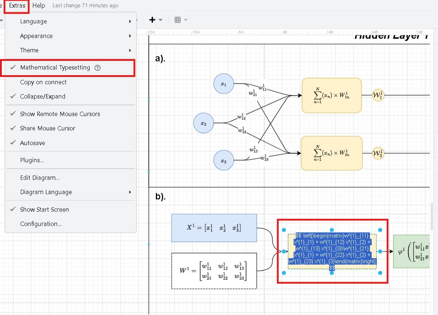Select the blue X¹ vector box
Screen dimensions: 438x315
pos(214,228)
